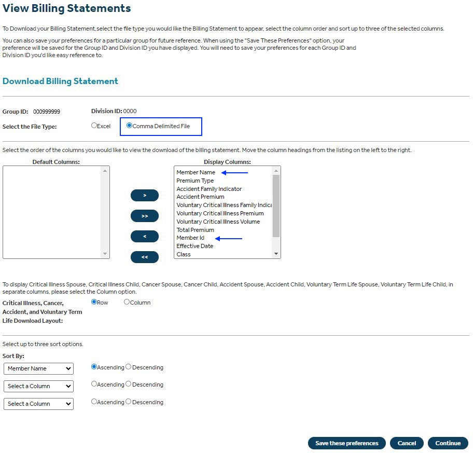Image resolution: width=474 pixels, height=453 pixels.
Task: Choose Column download layout option
Action: (127, 302)
